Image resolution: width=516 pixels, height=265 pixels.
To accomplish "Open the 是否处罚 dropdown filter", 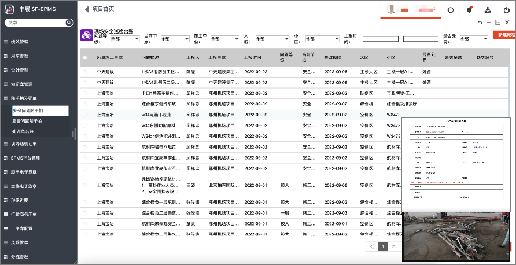I will point(473,39).
